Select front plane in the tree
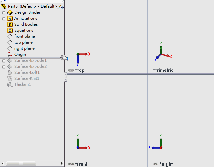Image resolution: width=214 pixels, height=167 pixels. point(25,36)
